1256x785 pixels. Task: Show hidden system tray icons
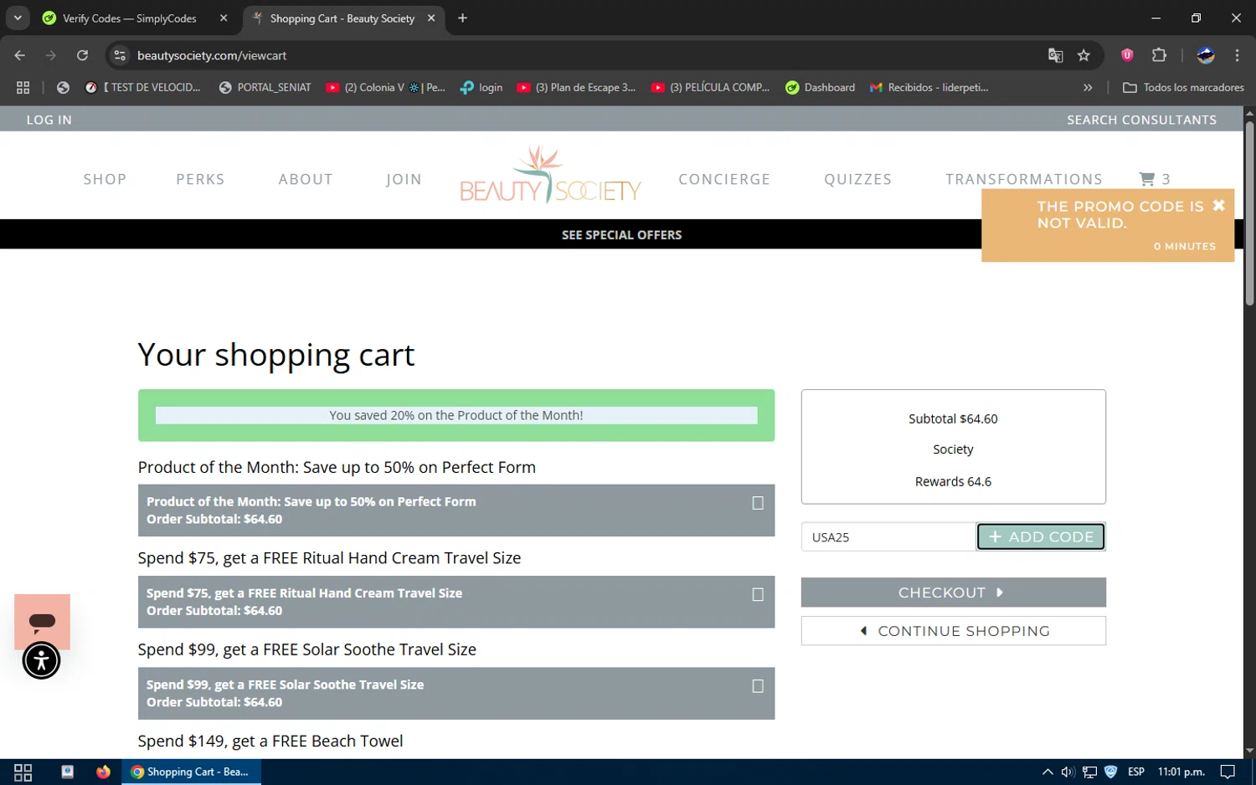[x=1048, y=772]
